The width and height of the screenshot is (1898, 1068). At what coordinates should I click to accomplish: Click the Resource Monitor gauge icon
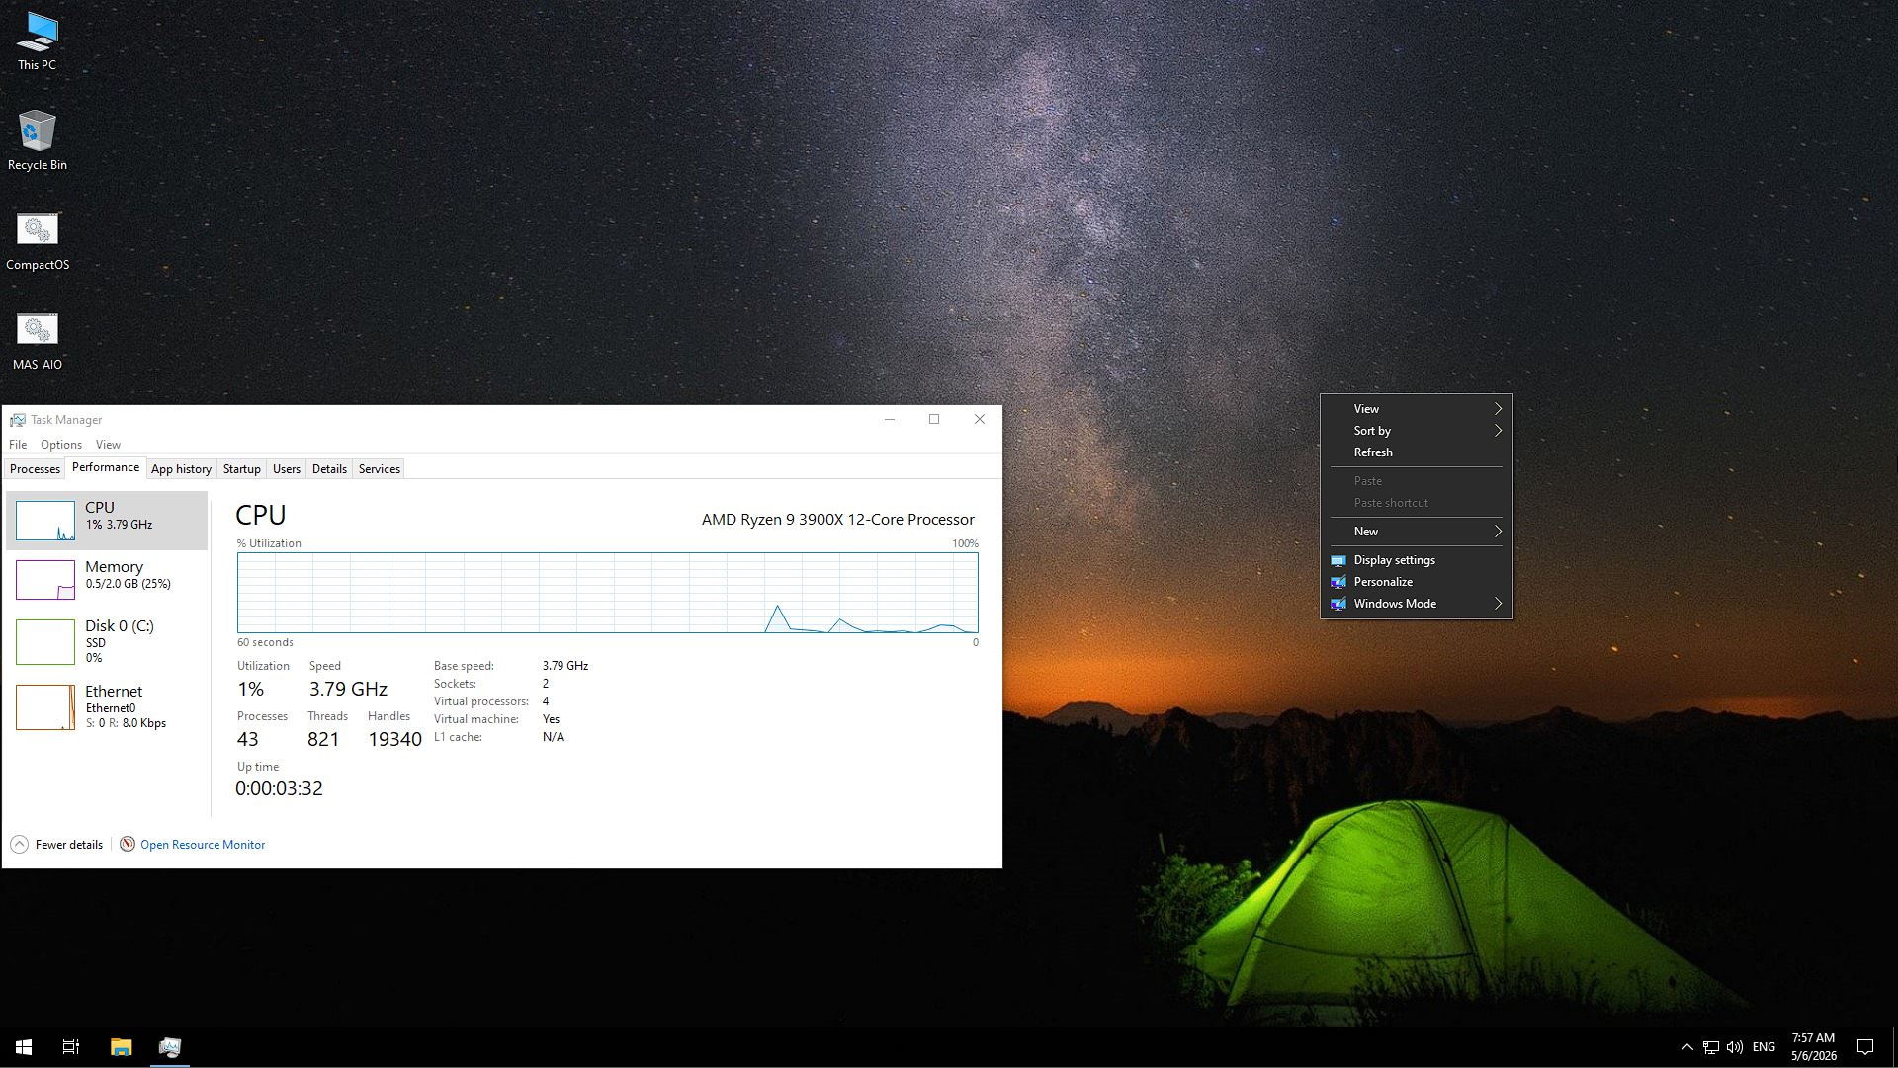coord(128,845)
